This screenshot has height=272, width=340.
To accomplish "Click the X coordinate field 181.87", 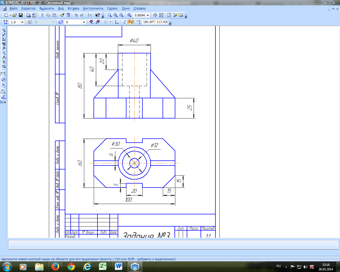I will [148, 22].
